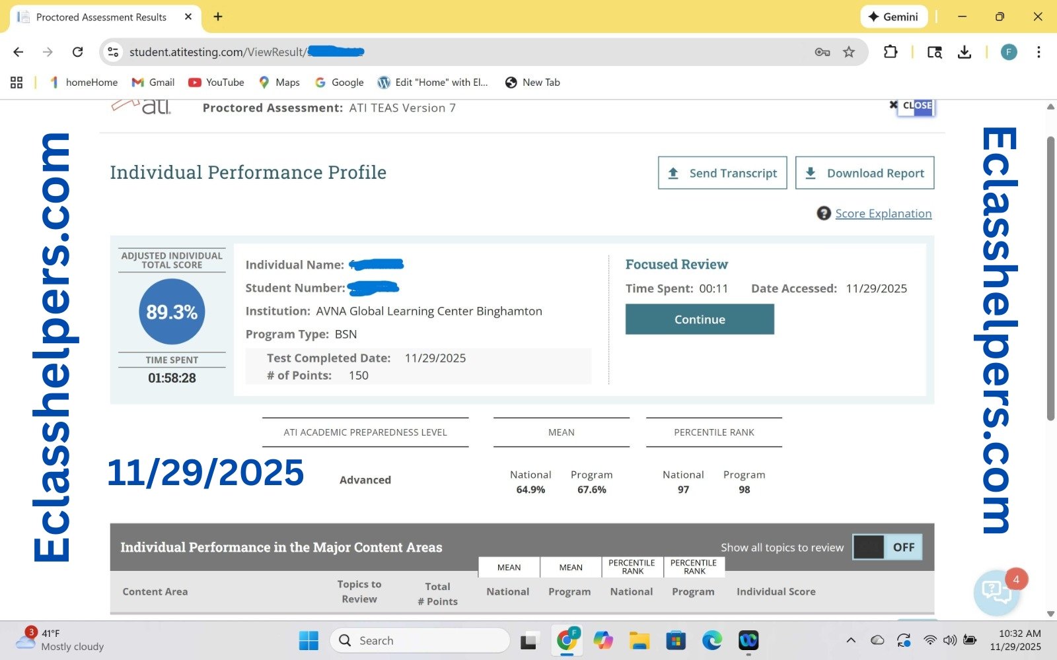Click the bookmark star icon in address bar
This screenshot has width=1057, height=660.
tap(849, 52)
